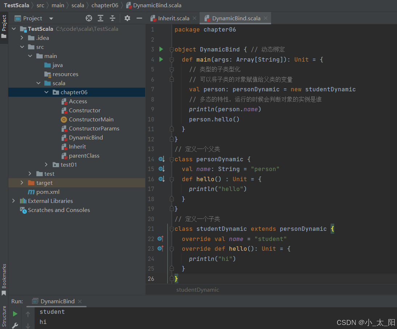This screenshot has height=329, width=397.
Task: Expand External Libraries chevron
Action: click(14, 201)
